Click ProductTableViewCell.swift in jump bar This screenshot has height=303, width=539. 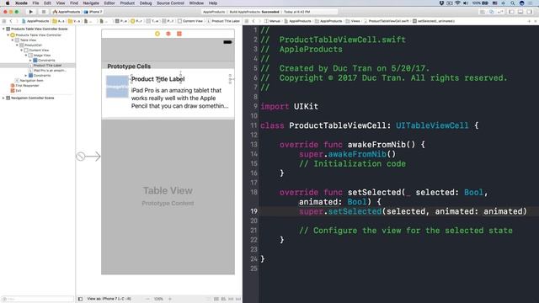(x=387, y=21)
